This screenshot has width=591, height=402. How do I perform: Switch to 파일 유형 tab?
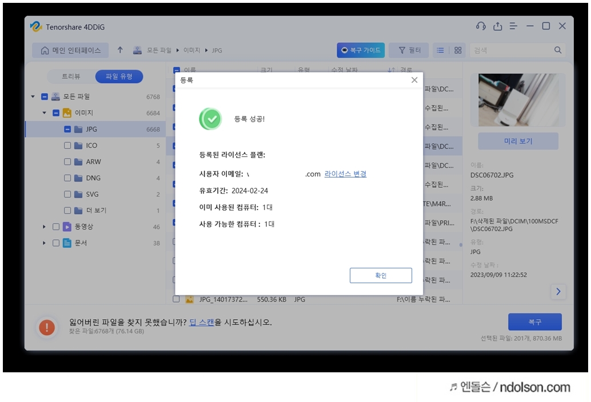[119, 77]
